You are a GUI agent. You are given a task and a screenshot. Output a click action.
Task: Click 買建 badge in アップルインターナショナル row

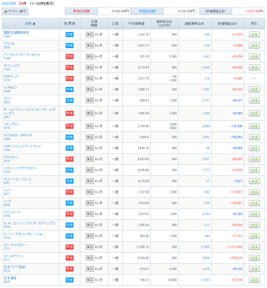69,57
